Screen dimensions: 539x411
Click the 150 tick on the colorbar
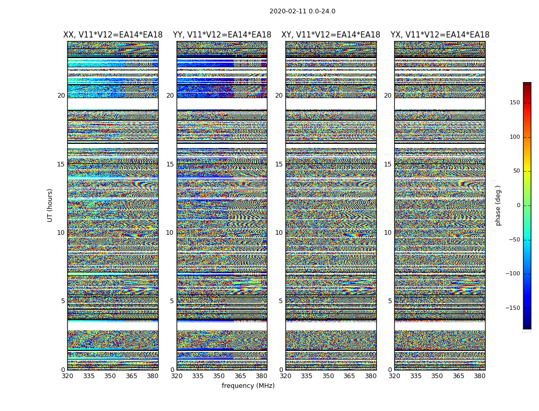515,102
